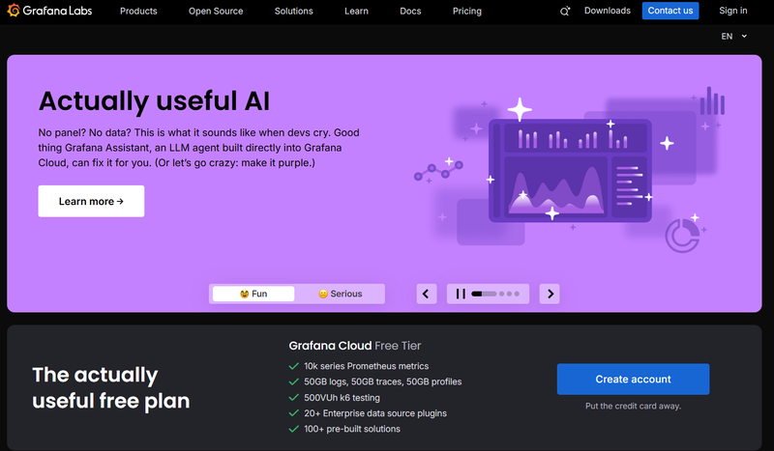
Task: Click the bar chart graphic at banner corner
Action: [712, 101]
